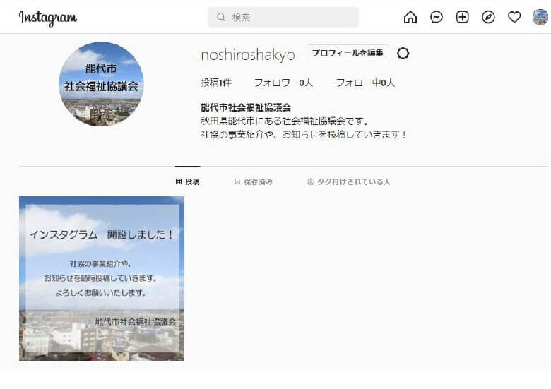The width and height of the screenshot is (551, 389).
Task: Open activity notifications heart icon
Action: pyautogui.click(x=514, y=17)
